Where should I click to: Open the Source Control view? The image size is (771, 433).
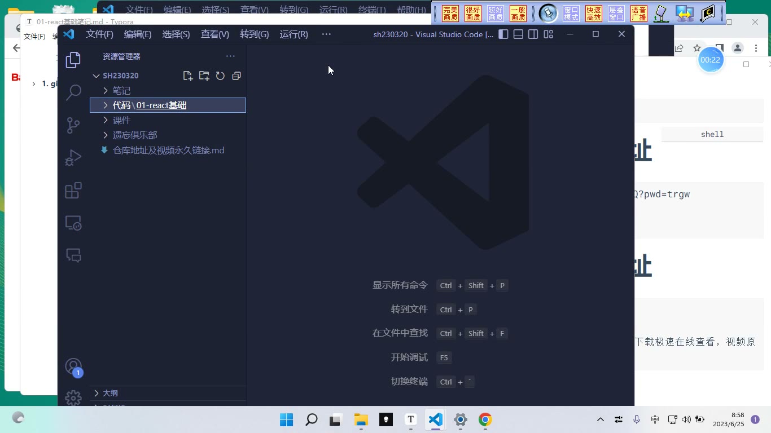tap(73, 125)
